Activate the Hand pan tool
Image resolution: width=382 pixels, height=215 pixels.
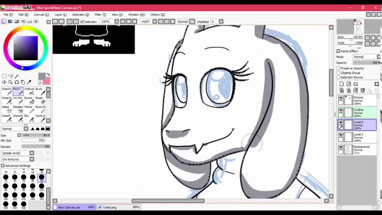click(23, 82)
